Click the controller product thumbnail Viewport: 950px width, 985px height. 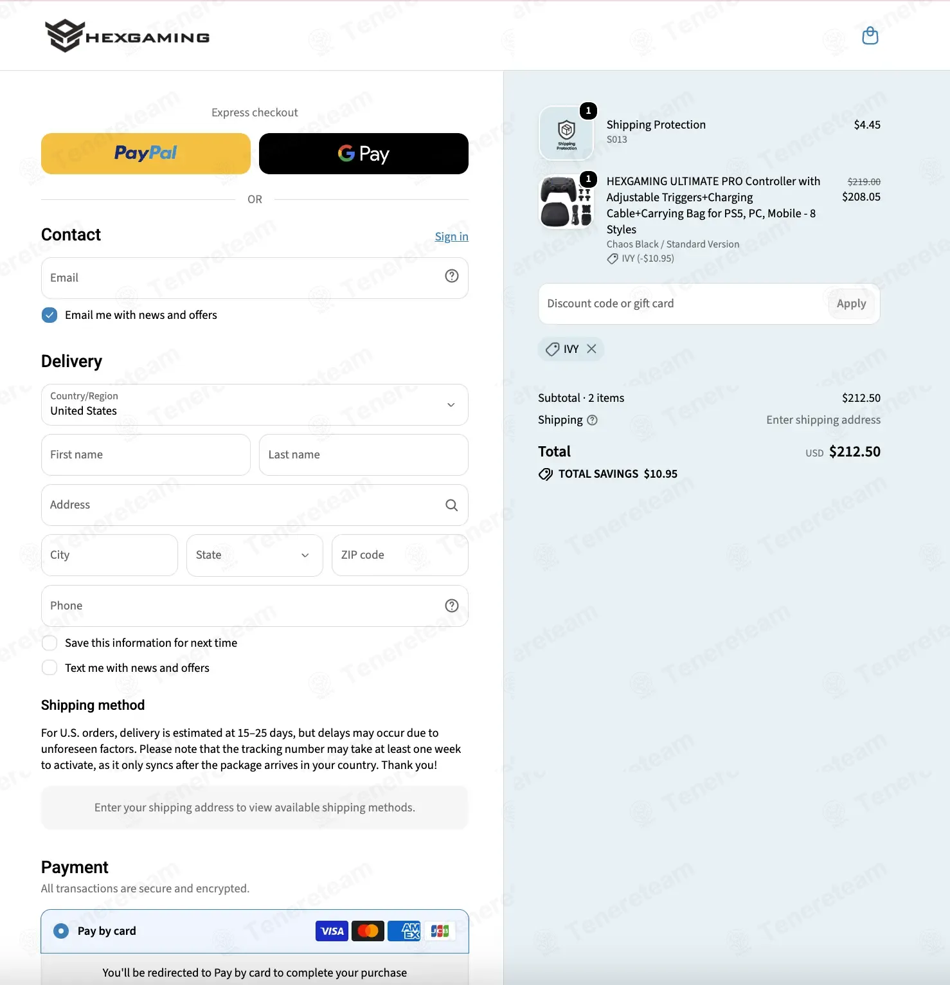click(566, 202)
